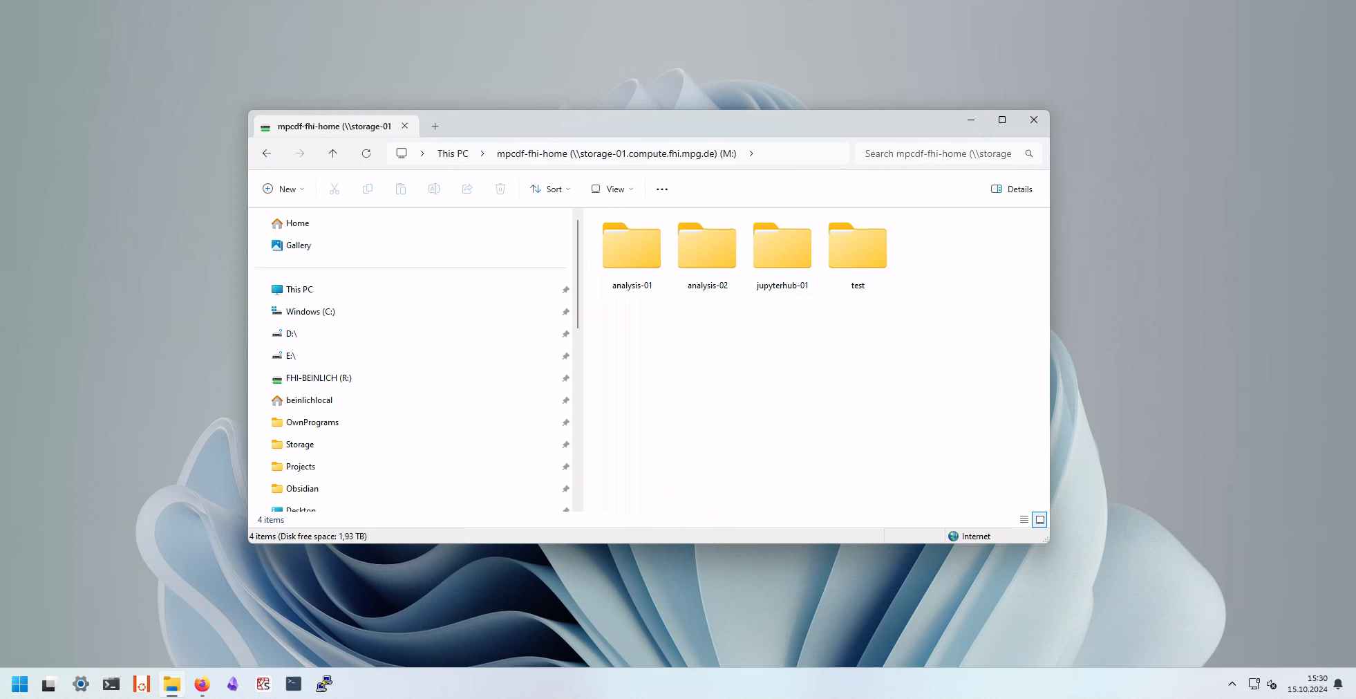This screenshot has width=1356, height=699.
Task: Open File Explorer taskbar icon
Action: (172, 684)
